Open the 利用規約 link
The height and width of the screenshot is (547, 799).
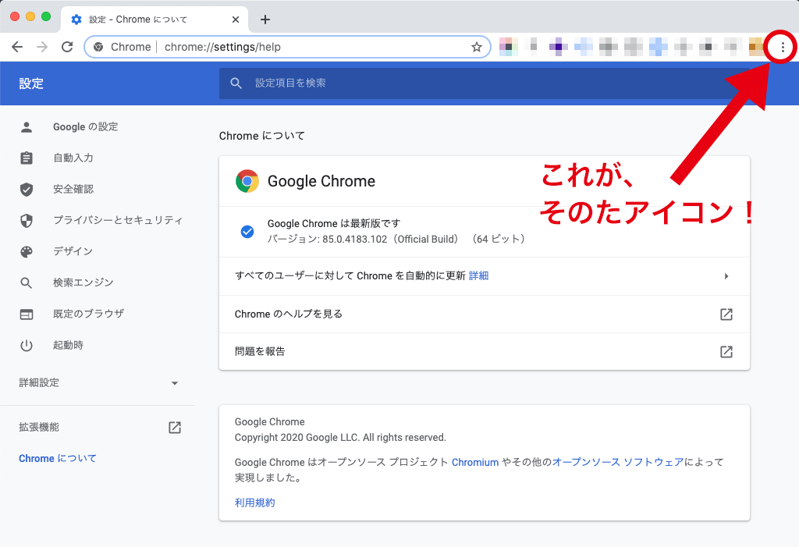pos(255,503)
